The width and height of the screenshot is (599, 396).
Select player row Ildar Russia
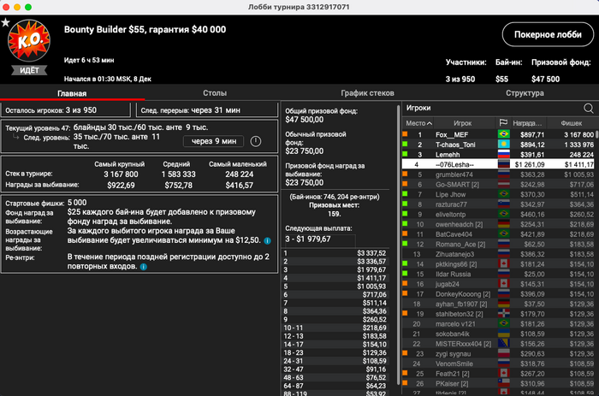click(x=498, y=274)
